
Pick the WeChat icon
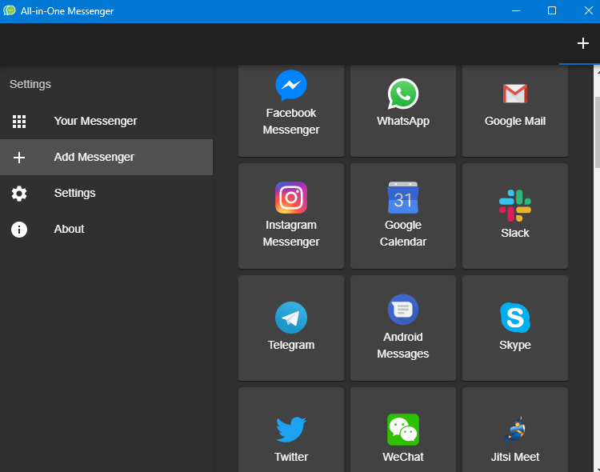click(403, 430)
